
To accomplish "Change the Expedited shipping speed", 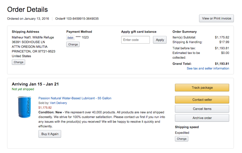I will click(181, 139).
